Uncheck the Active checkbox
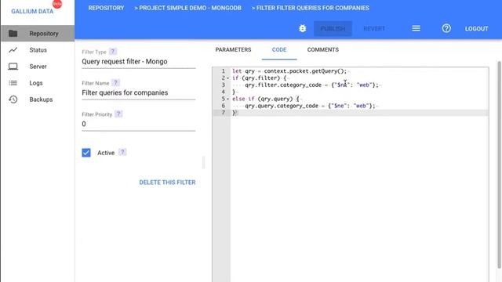Viewport: 502px width, 282px height. 86,153
